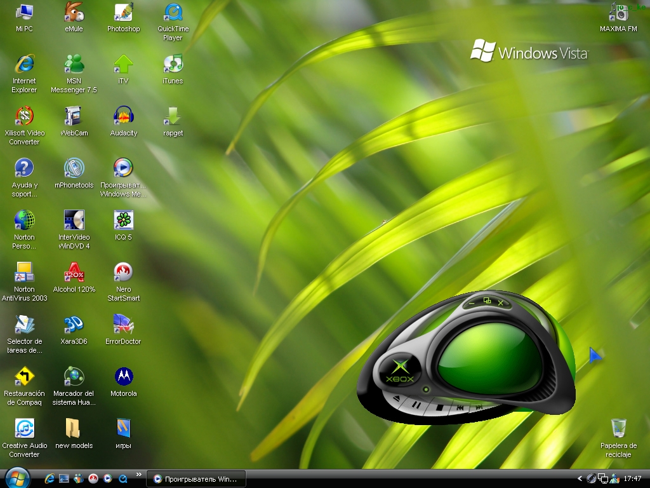The width and height of the screenshot is (650, 488).
Task: Select the Ayuda y soporte icon
Action: click(x=24, y=168)
